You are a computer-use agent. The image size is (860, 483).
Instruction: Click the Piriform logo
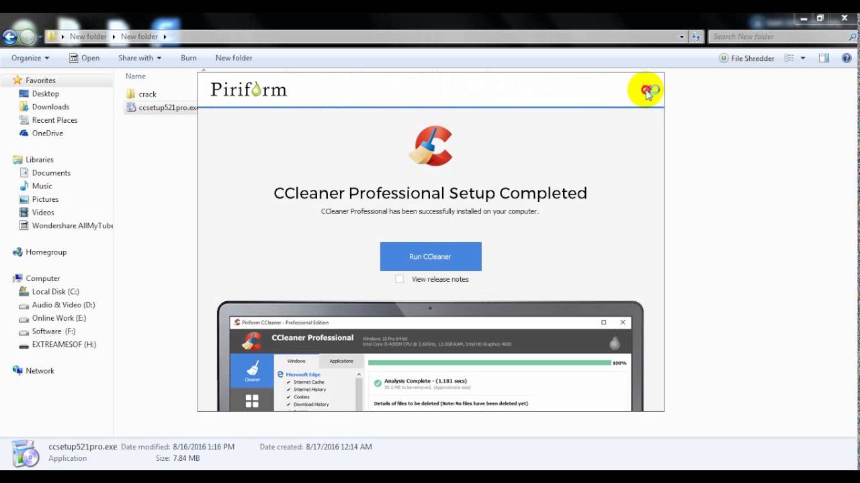click(249, 89)
